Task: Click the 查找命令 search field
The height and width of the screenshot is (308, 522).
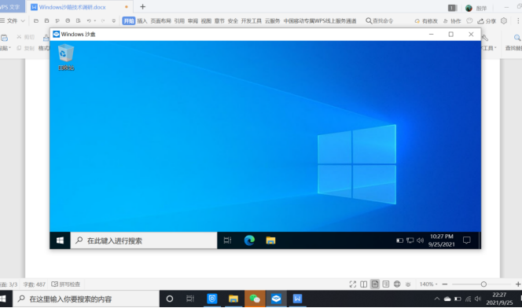Action: [x=380, y=20]
